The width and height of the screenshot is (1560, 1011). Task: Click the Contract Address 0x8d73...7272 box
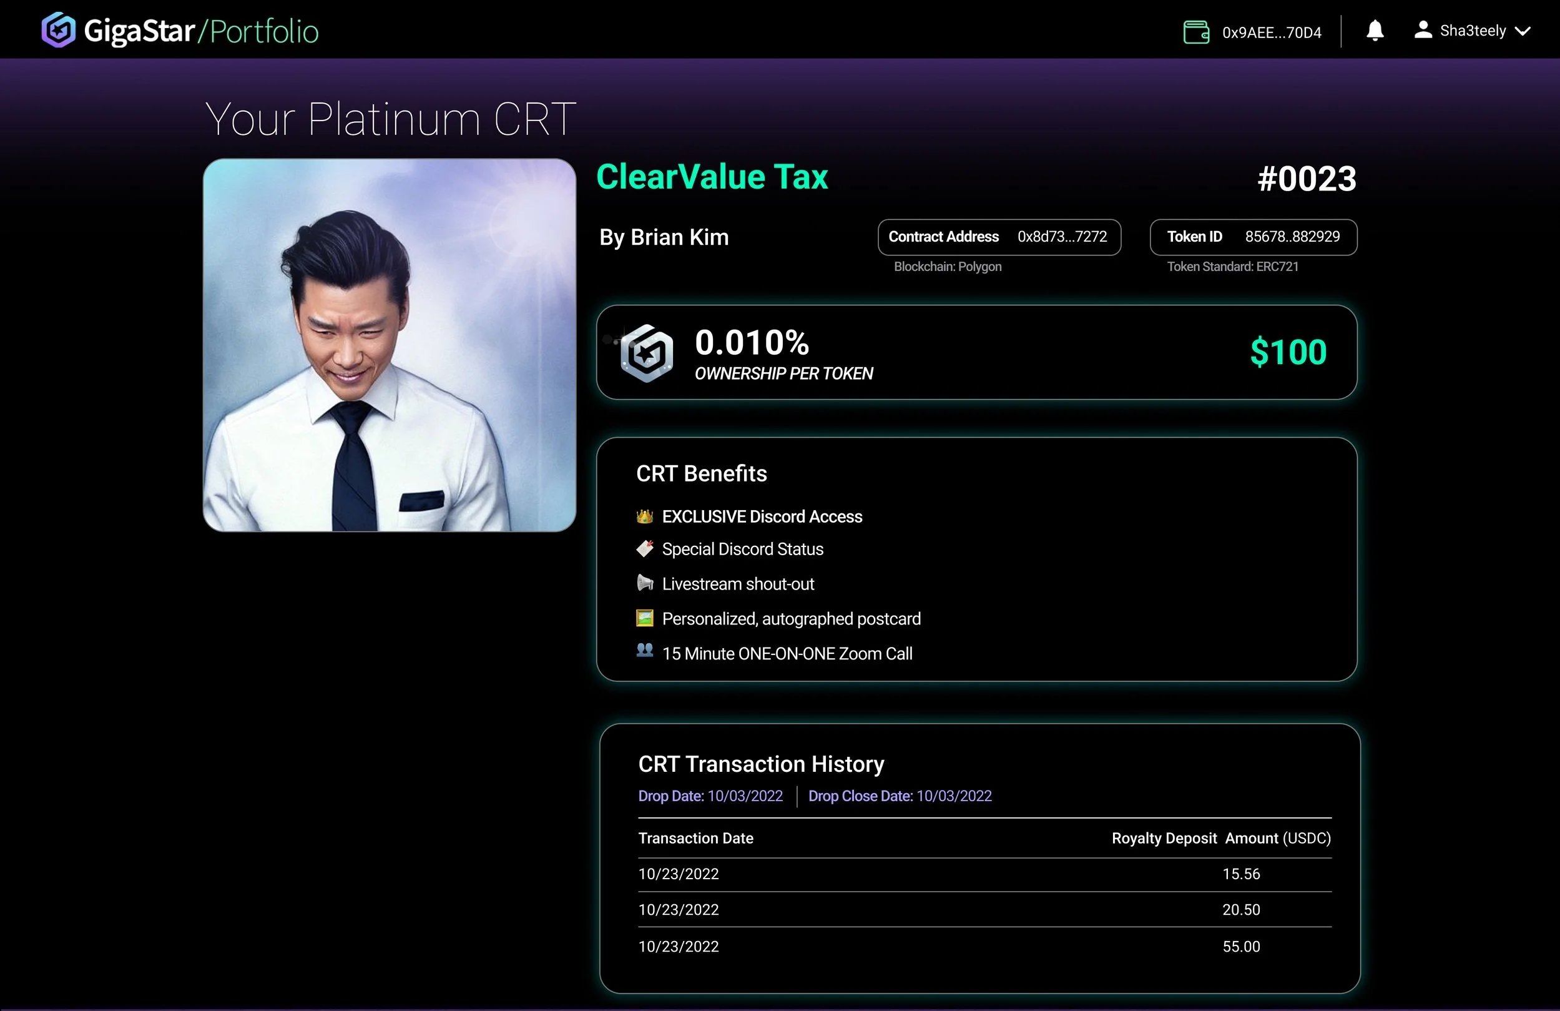click(x=998, y=237)
